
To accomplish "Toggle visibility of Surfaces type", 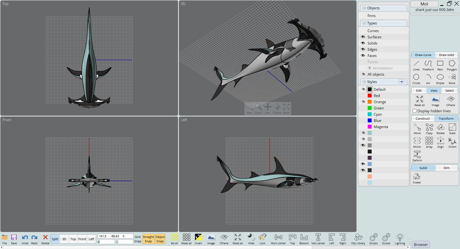I will coord(363,37).
